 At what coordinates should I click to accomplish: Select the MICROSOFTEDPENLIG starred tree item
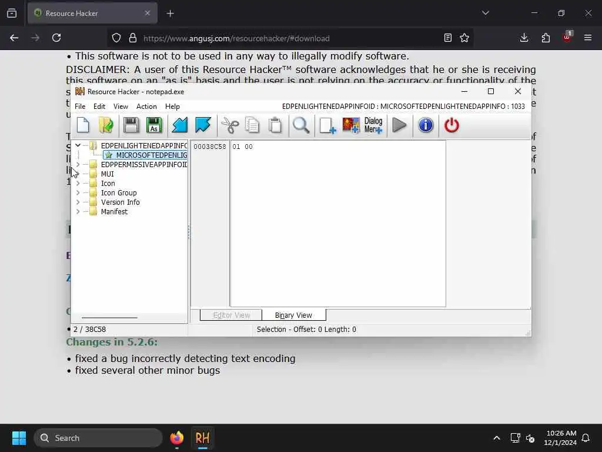tap(146, 155)
